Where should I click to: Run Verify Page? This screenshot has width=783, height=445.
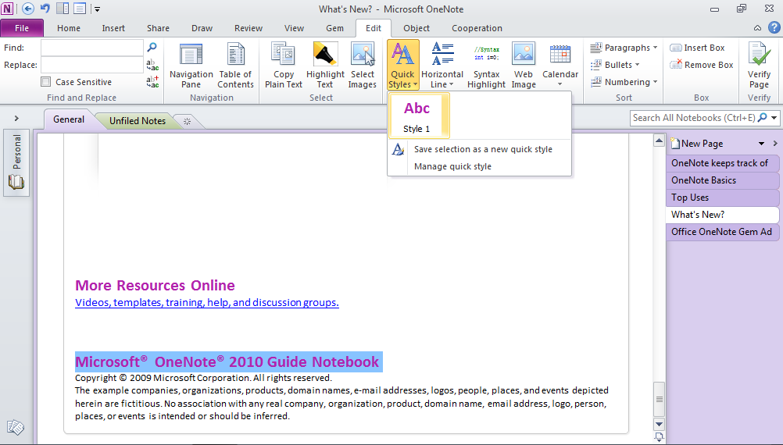click(x=759, y=66)
